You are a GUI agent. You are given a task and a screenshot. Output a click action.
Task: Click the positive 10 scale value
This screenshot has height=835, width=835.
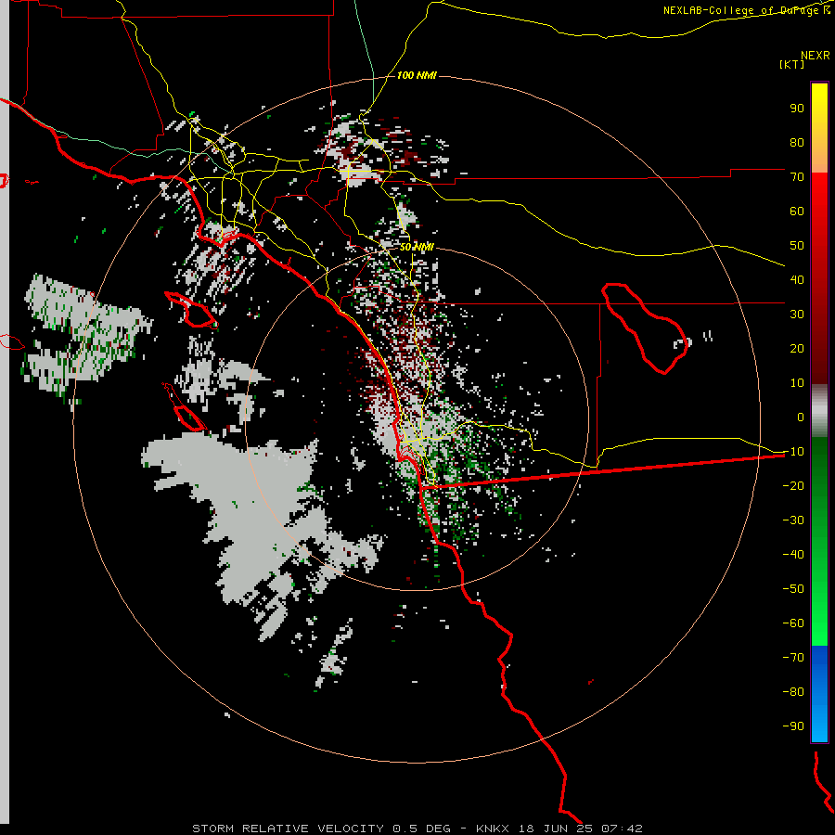click(797, 383)
